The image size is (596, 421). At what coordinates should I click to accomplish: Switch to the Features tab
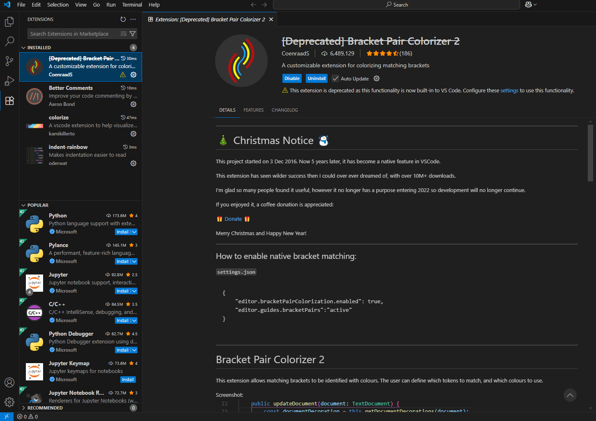pyautogui.click(x=254, y=110)
